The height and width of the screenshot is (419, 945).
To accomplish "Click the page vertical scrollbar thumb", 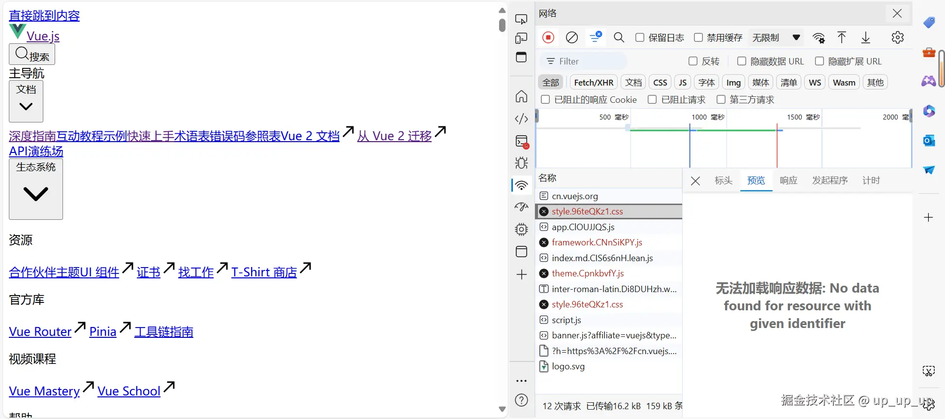I will (x=502, y=25).
